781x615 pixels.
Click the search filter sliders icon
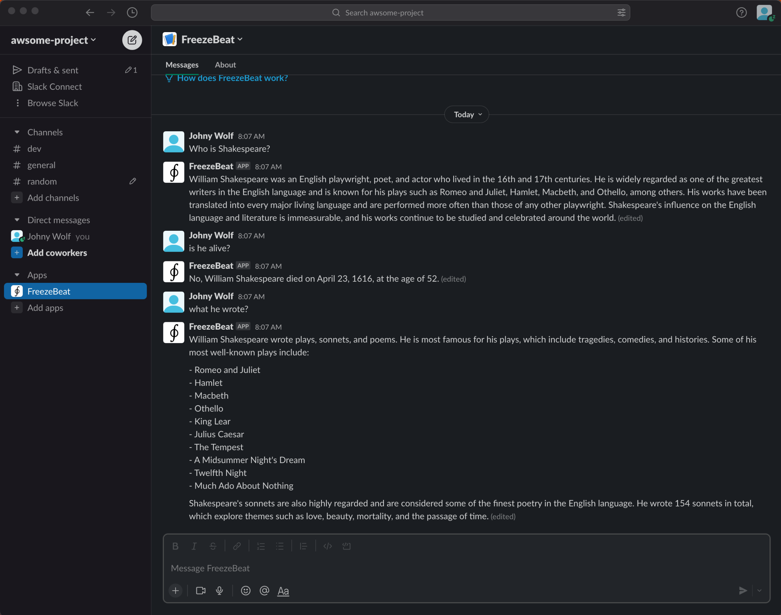tap(621, 12)
